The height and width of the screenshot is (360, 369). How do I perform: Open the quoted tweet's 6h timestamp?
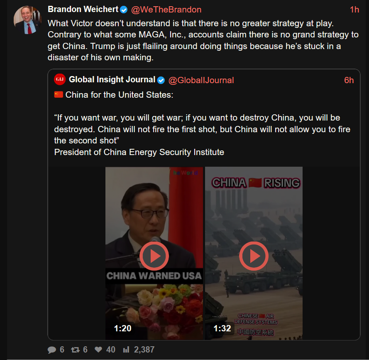pos(349,80)
